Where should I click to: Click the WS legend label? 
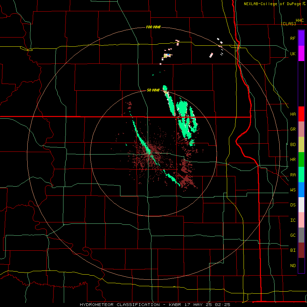[x=293, y=190]
